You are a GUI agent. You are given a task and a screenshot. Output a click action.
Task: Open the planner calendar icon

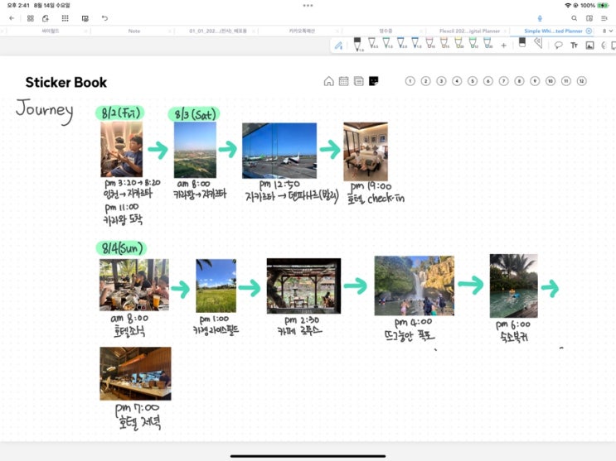tap(343, 81)
